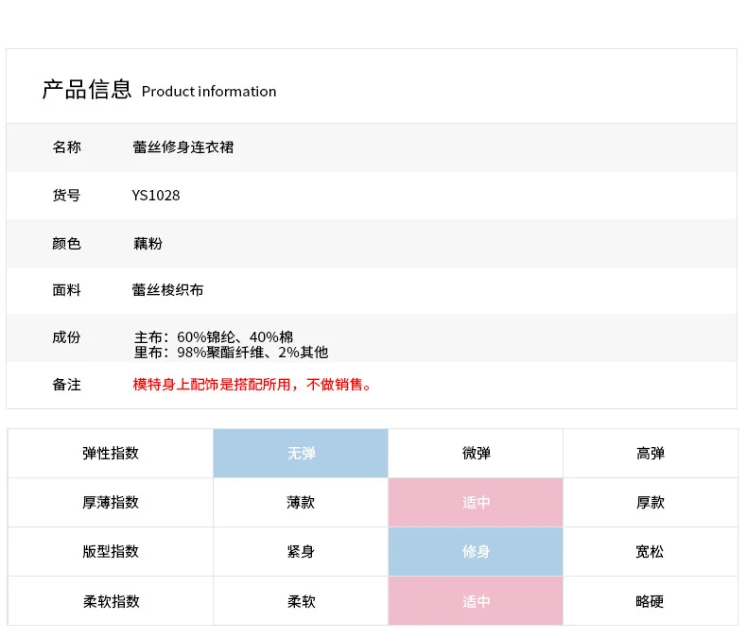Click the 主布 60%锦纶 composition line
Image resolution: width=747 pixels, height=638 pixels.
[214, 337]
